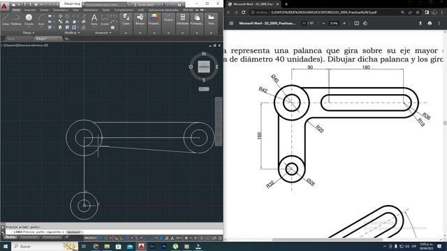Select the Polilínea draw tool
This screenshot has height=251, width=447.
16,20
